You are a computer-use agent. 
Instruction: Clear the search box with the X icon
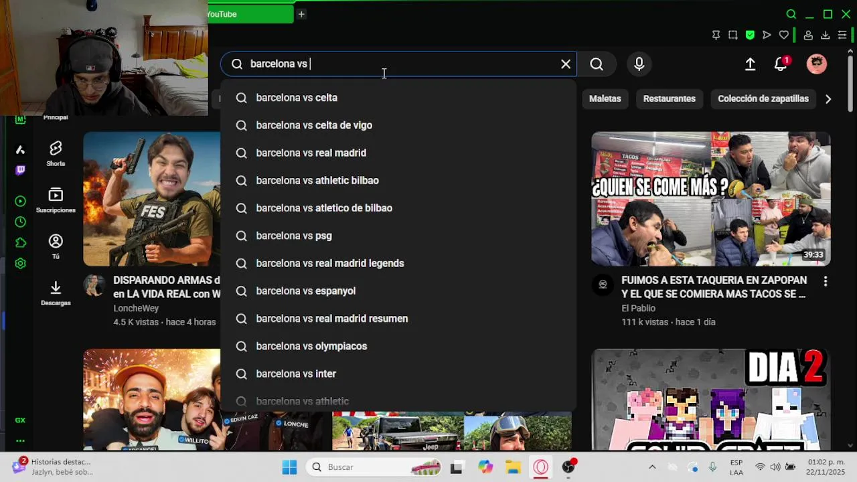[566, 64]
